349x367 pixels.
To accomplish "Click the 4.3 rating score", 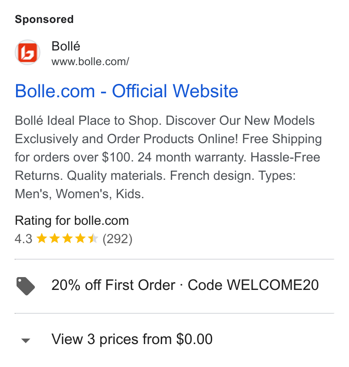I will 23,239.
